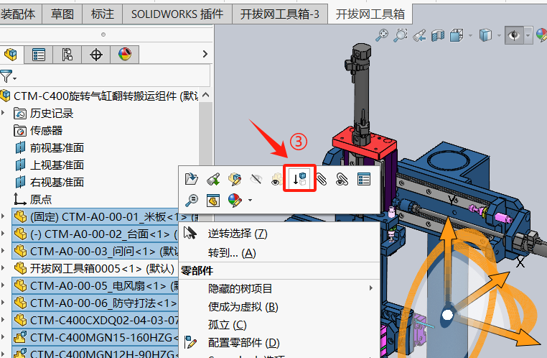Screen dimensions: 547x358
Task: Open the PropertyManager panel tab
Action: (38, 55)
